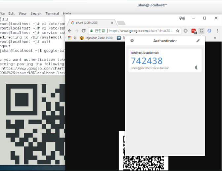Viewport: 222px width, 171px height.
Task: Click jshan@localhost.localdomain account text
Action: pos(150,68)
